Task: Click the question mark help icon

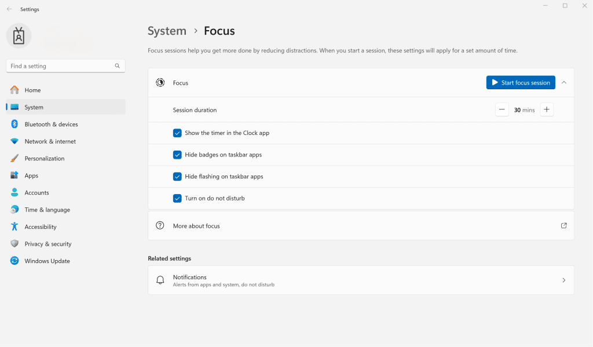Action: (160, 225)
